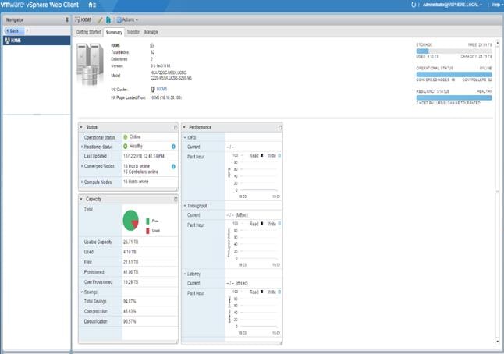Click the Over Provisioned value
The height and width of the screenshot is (354, 504).
point(130,282)
